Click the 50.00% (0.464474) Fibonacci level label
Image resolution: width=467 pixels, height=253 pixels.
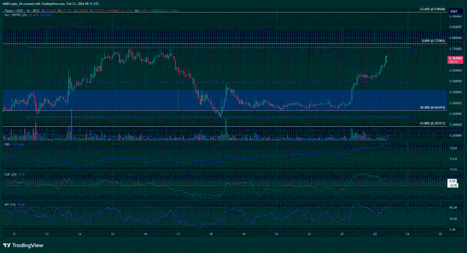433,107
